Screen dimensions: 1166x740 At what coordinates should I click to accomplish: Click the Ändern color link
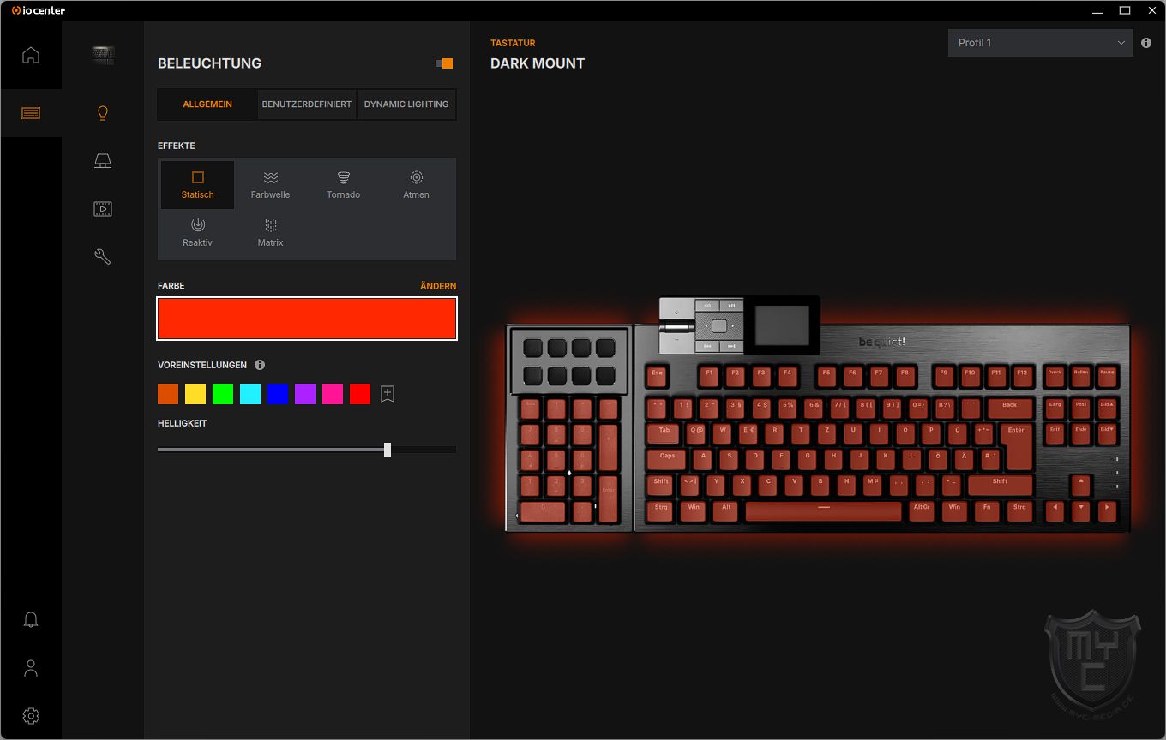(438, 286)
